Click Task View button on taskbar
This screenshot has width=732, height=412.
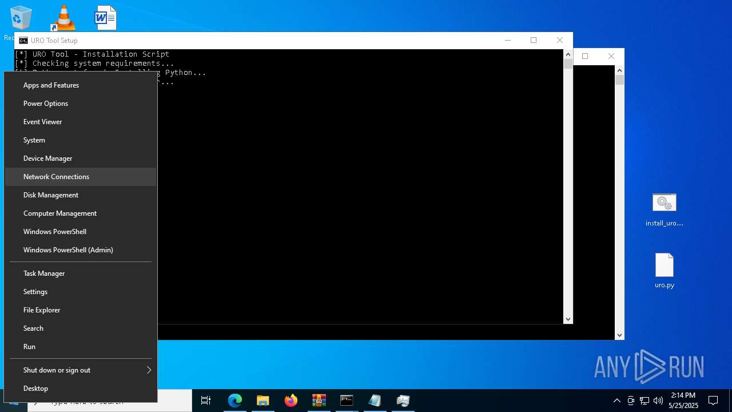tap(206, 401)
